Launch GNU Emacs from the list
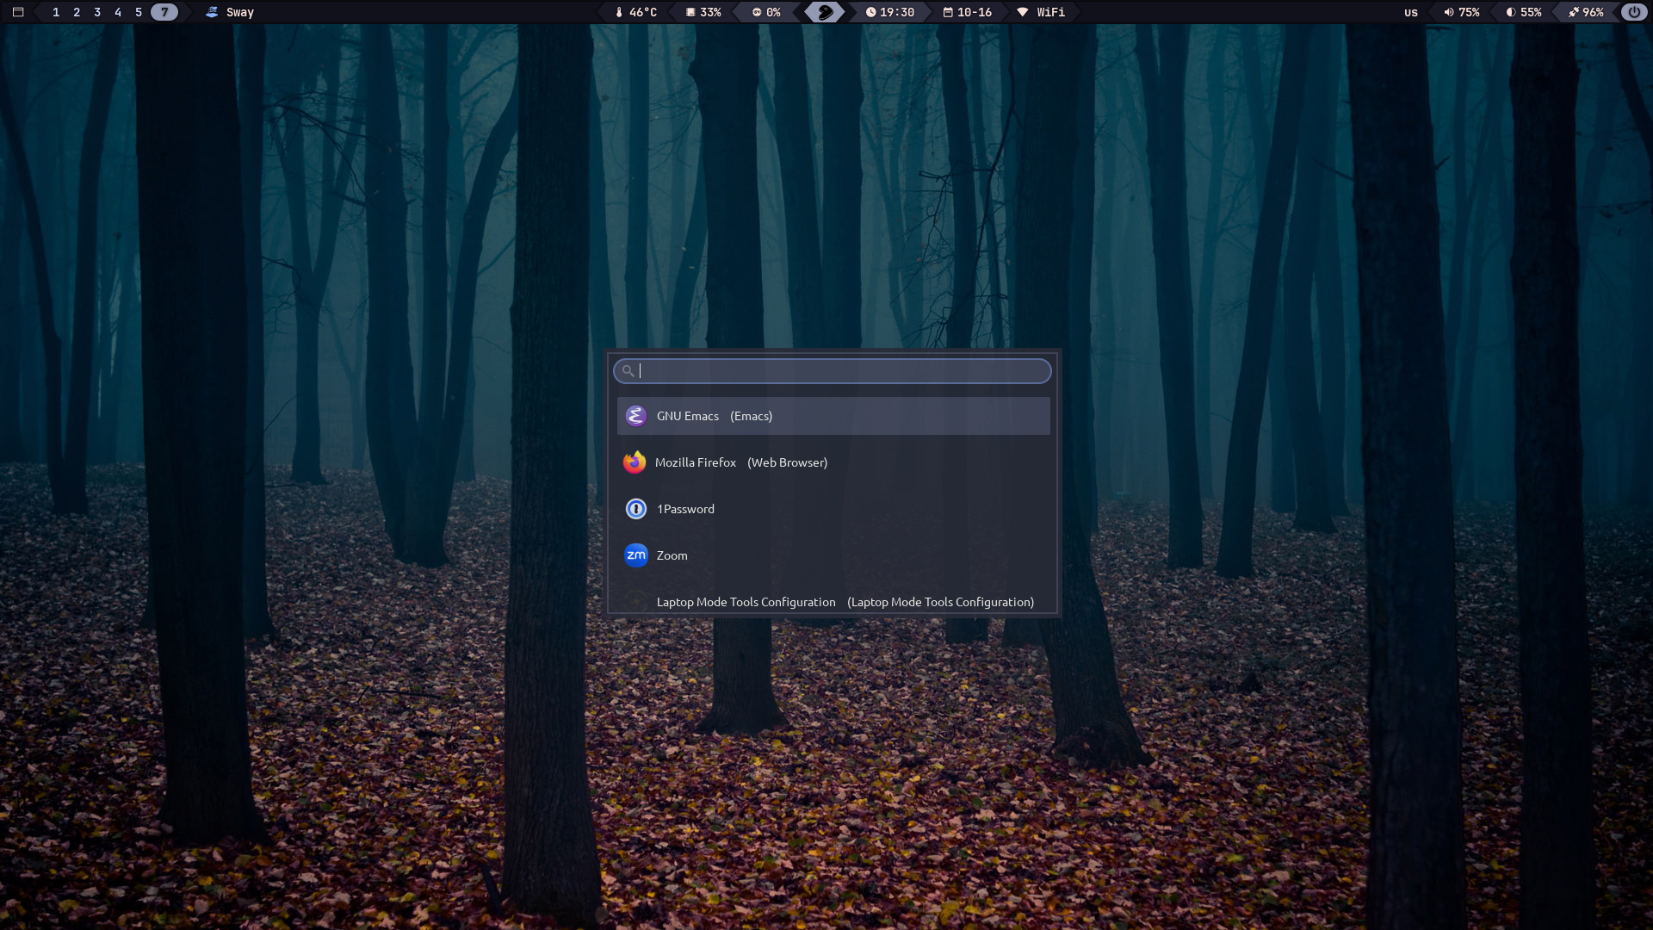 click(x=833, y=416)
